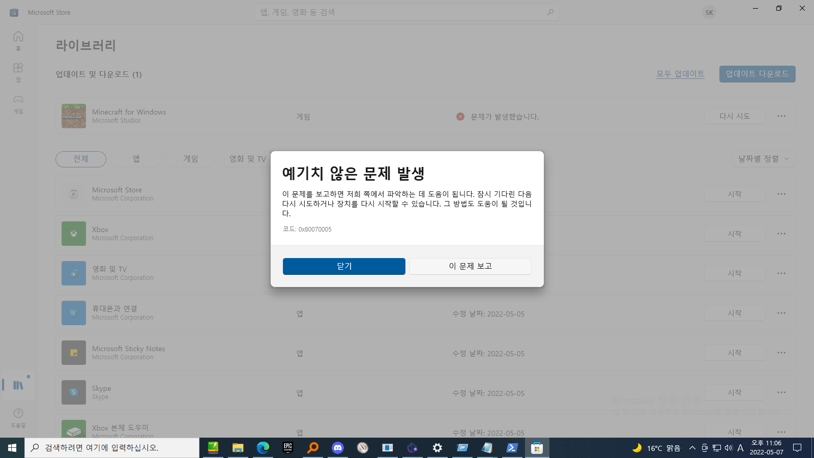The height and width of the screenshot is (458, 814).
Task: Open the 날짜별 정렬 sort dropdown
Action: click(763, 159)
